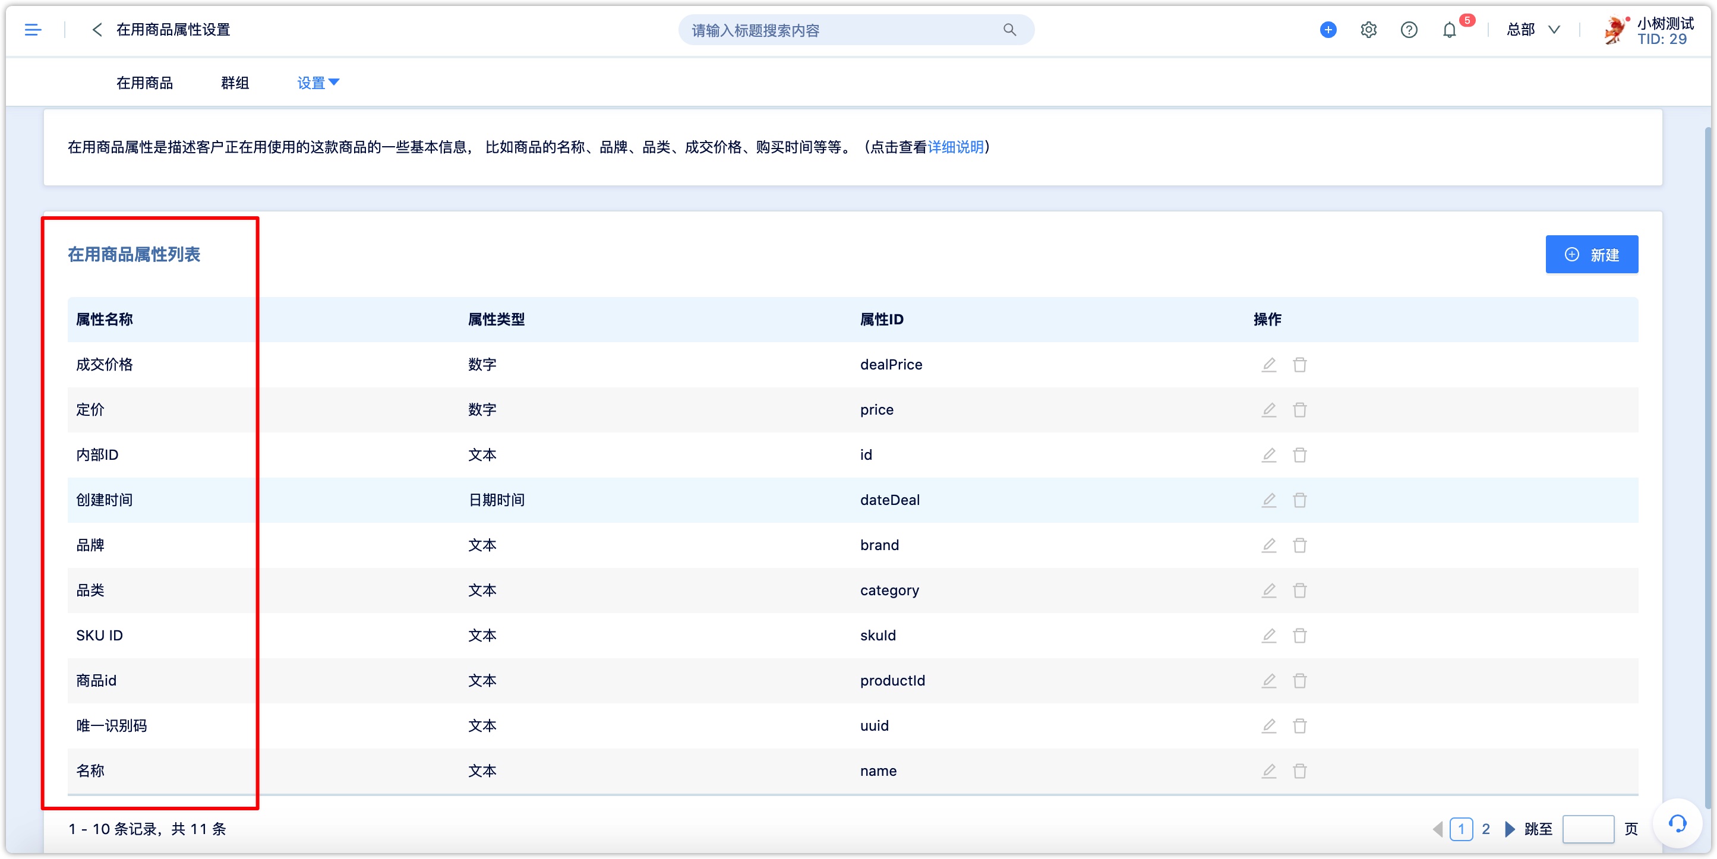The width and height of the screenshot is (1717, 859).
Task: Click the brand attribute ID cell
Action: pyautogui.click(x=880, y=546)
